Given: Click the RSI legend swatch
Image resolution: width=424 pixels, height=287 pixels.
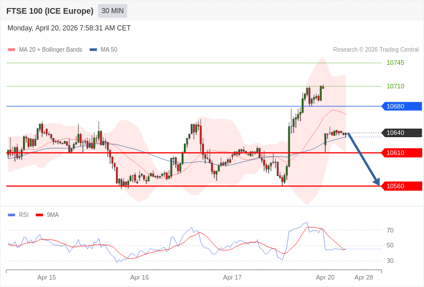Looking at the screenshot, I should pyautogui.click(x=11, y=215).
